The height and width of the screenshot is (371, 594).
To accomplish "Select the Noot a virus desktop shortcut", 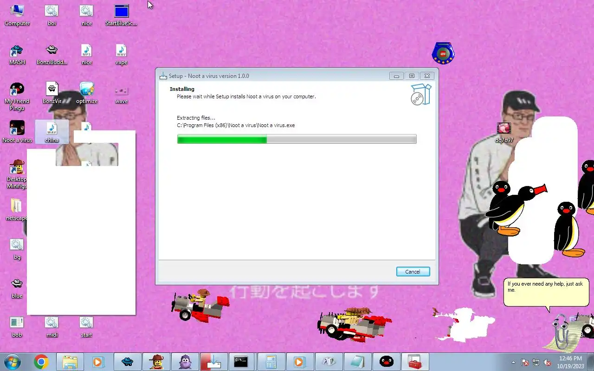I will pyautogui.click(x=17, y=132).
